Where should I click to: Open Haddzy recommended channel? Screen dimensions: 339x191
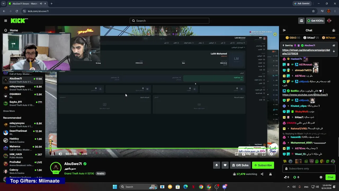click(x=23, y=140)
